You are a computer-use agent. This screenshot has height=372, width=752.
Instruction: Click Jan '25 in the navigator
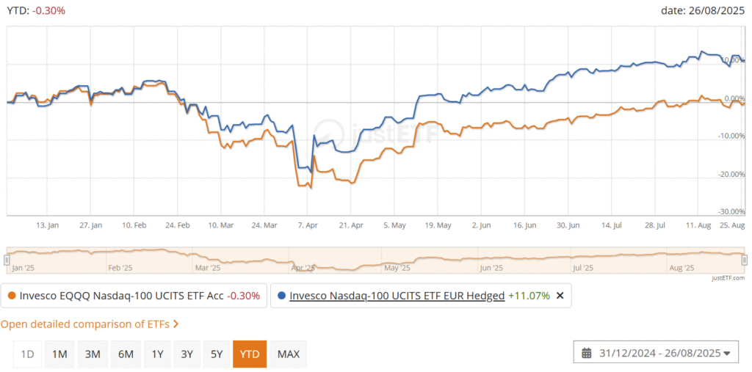pos(23,268)
